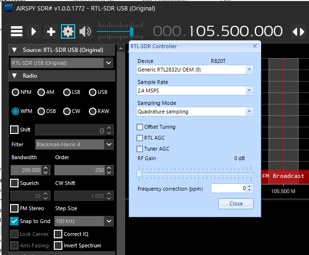Close the RTL-SDR Controller dialog with X
309x255 pixels.
(x=255, y=46)
